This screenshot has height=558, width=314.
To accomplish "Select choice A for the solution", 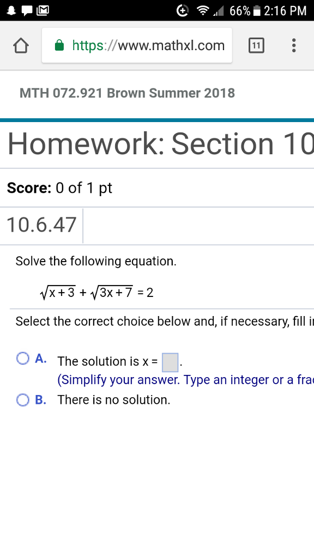I will [x=22, y=358].
